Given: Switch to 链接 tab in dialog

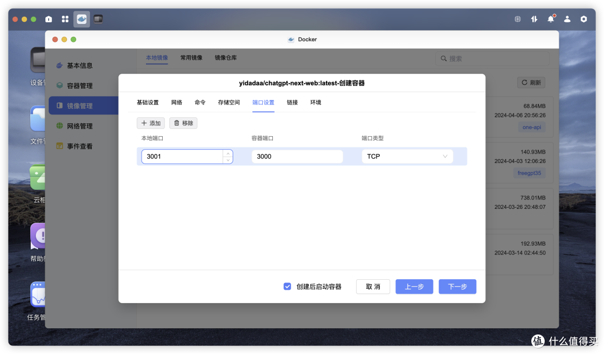Looking at the screenshot, I should click(292, 102).
